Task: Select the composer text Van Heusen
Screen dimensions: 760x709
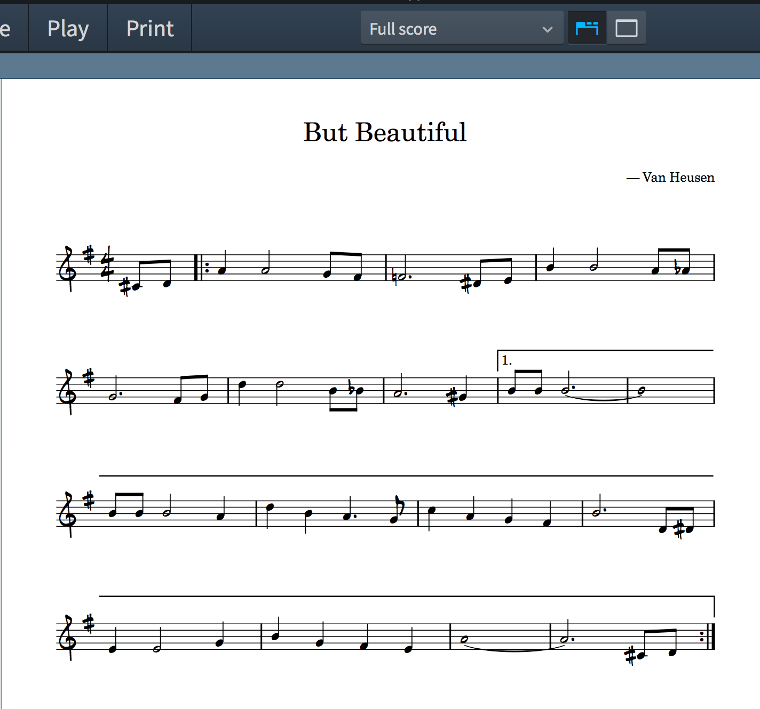Action: pyautogui.click(x=678, y=178)
